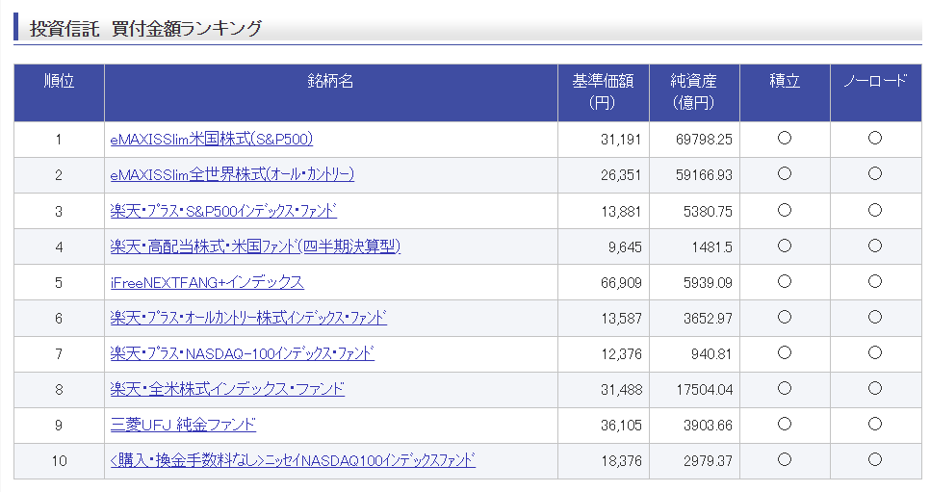This screenshot has height=492, width=930.
Task: Click net assets value 1481.5
Action: [x=711, y=247]
